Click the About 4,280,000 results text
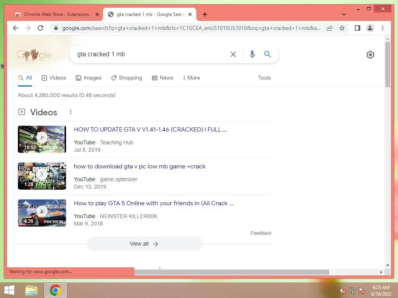The height and width of the screenshot is (298, 398). point(67,95)
